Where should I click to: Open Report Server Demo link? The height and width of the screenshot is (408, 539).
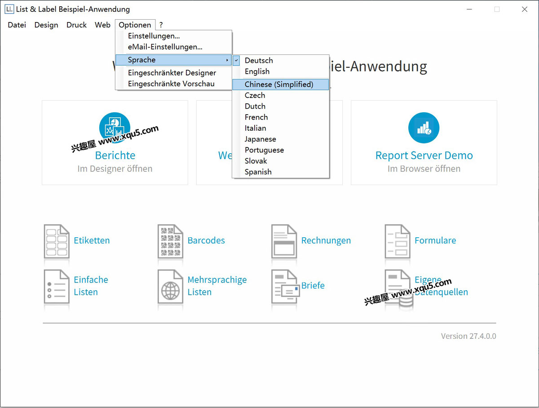424,155
